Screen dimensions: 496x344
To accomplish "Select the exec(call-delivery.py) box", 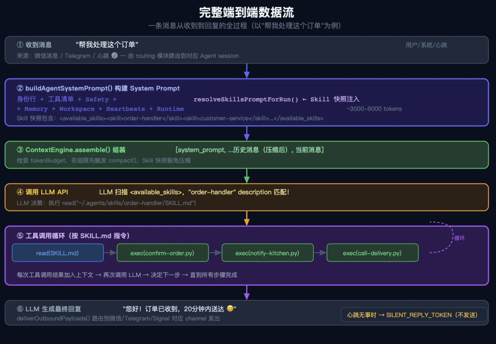I will (x=372, y=253).
